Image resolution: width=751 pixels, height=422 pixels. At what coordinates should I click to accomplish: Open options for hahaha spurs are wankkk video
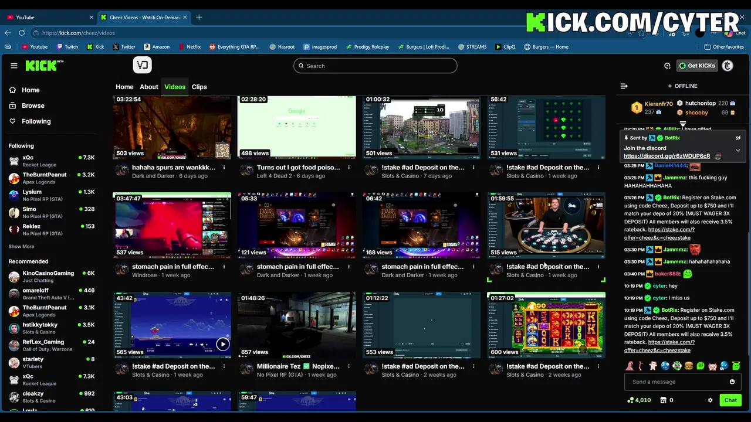coord(224,168)
